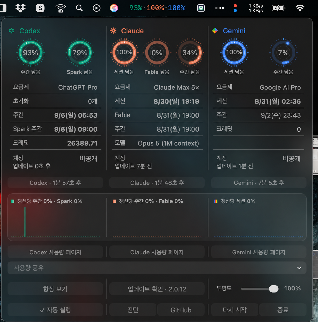This screenshot has height=322, width=318.
Task: Click Codex Spark 주간 9/6(일) 09:00 value
Action: point(76,129)
